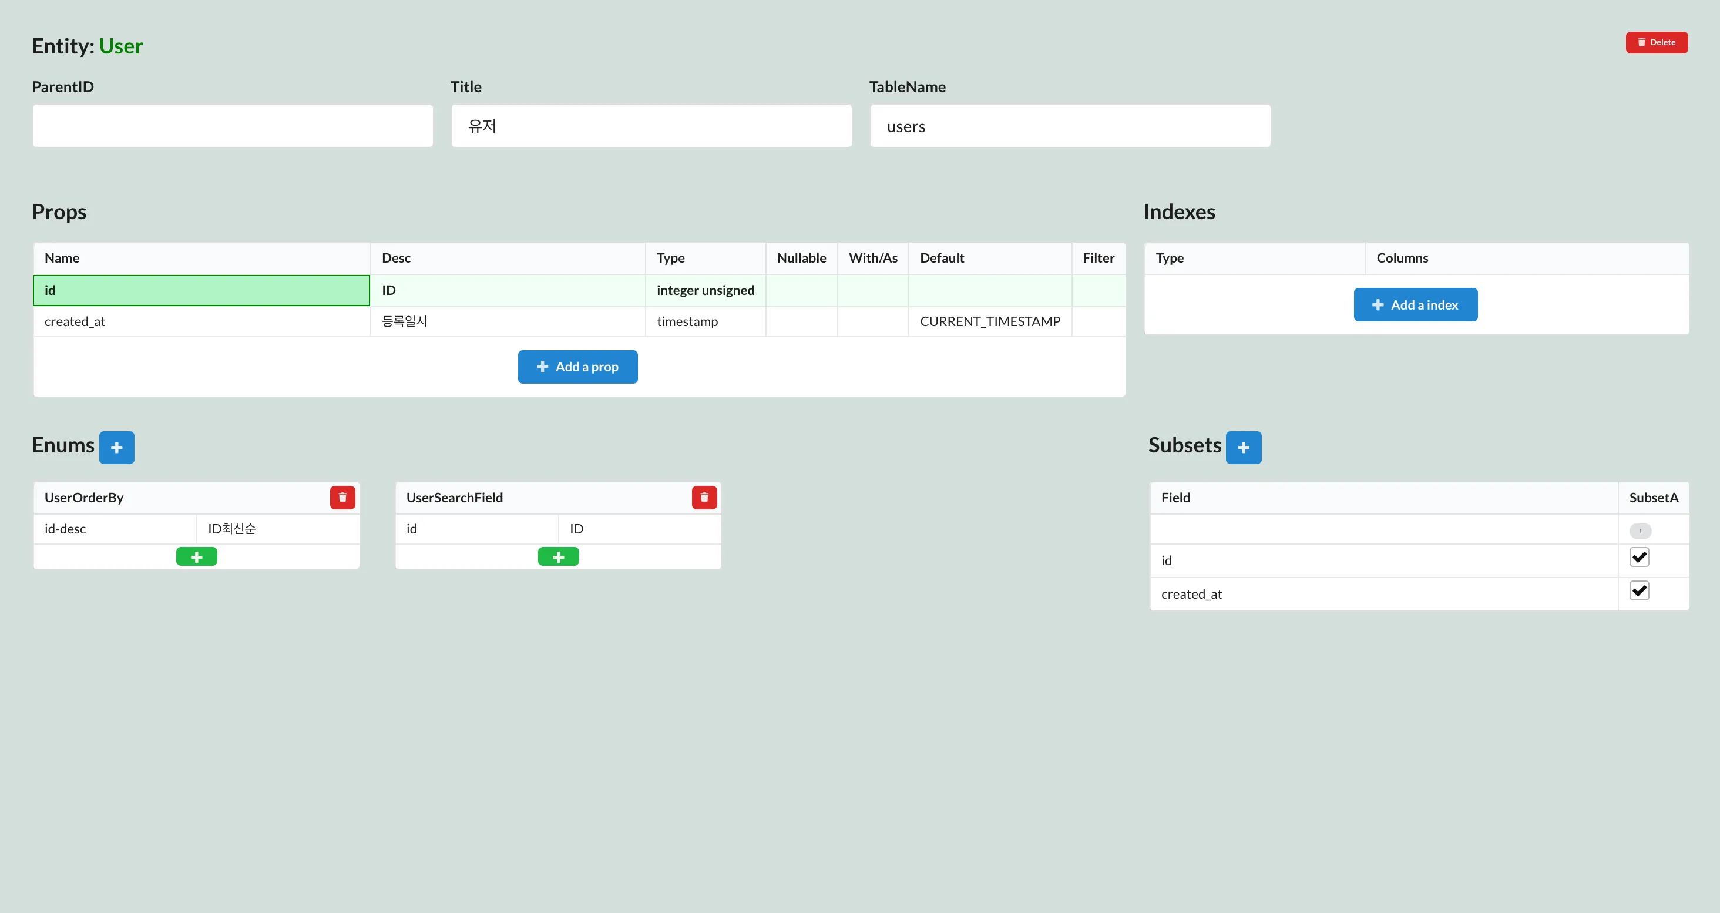This screenshot has width=1720, height=913.
Task: Select the highlighted id name cell in Props
Action: point(200,291)
